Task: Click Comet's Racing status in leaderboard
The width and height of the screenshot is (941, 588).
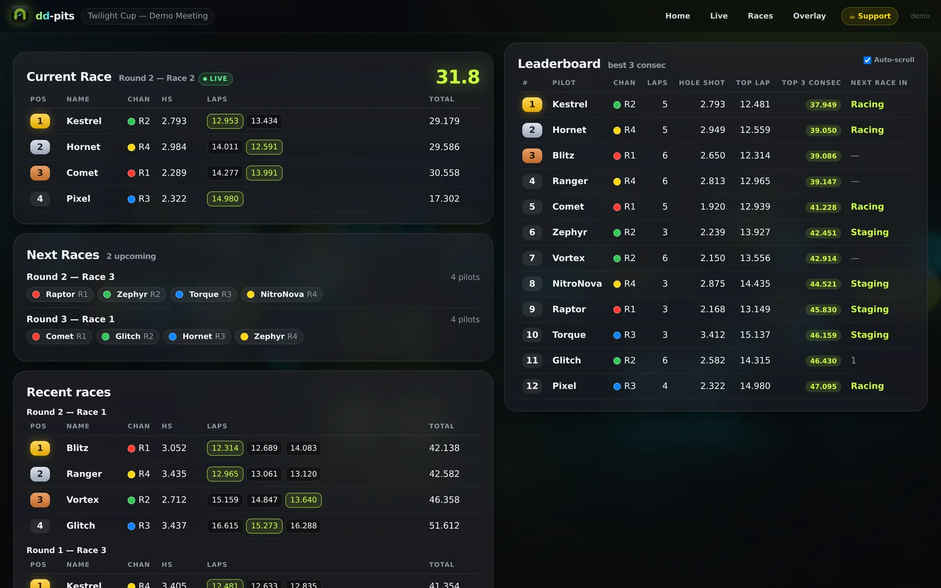Action: [x=867, y=207]
